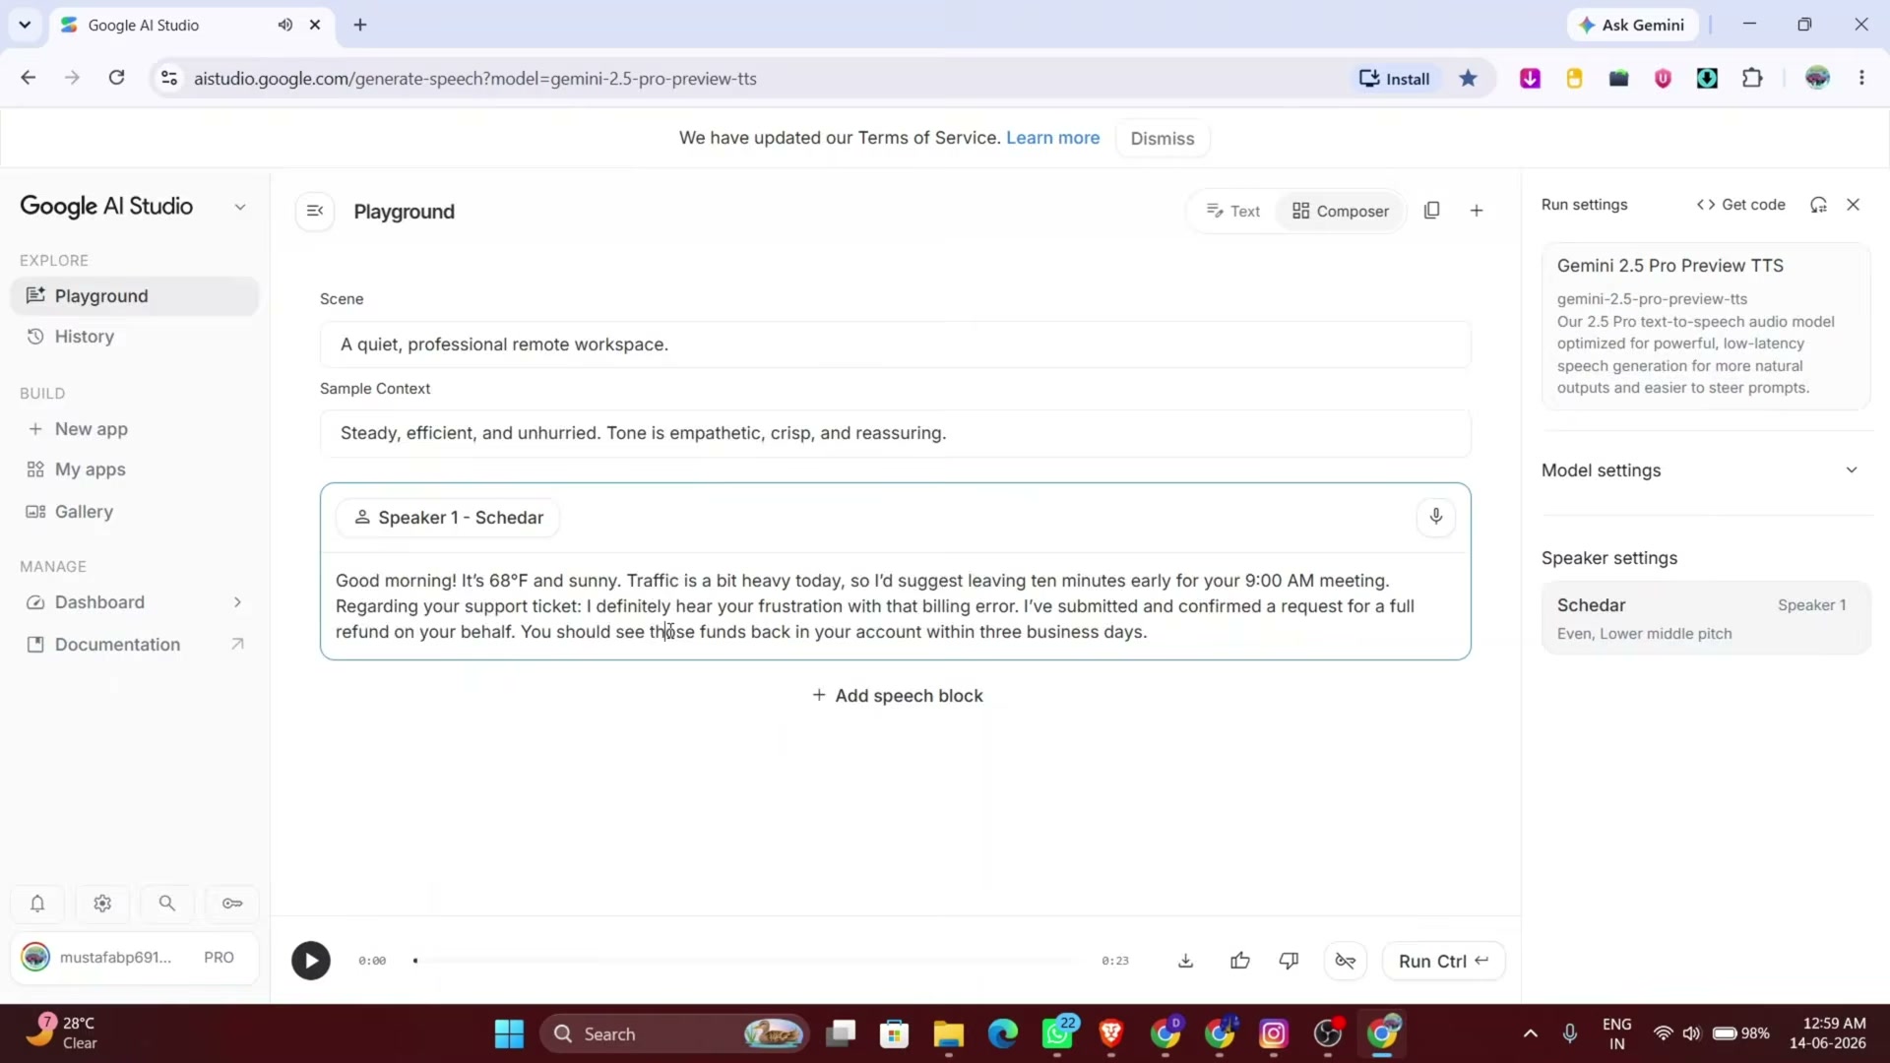Show hidden system tray icons
The height and width of the screenshot is (1063, 1890).
click(1530, 1033)
